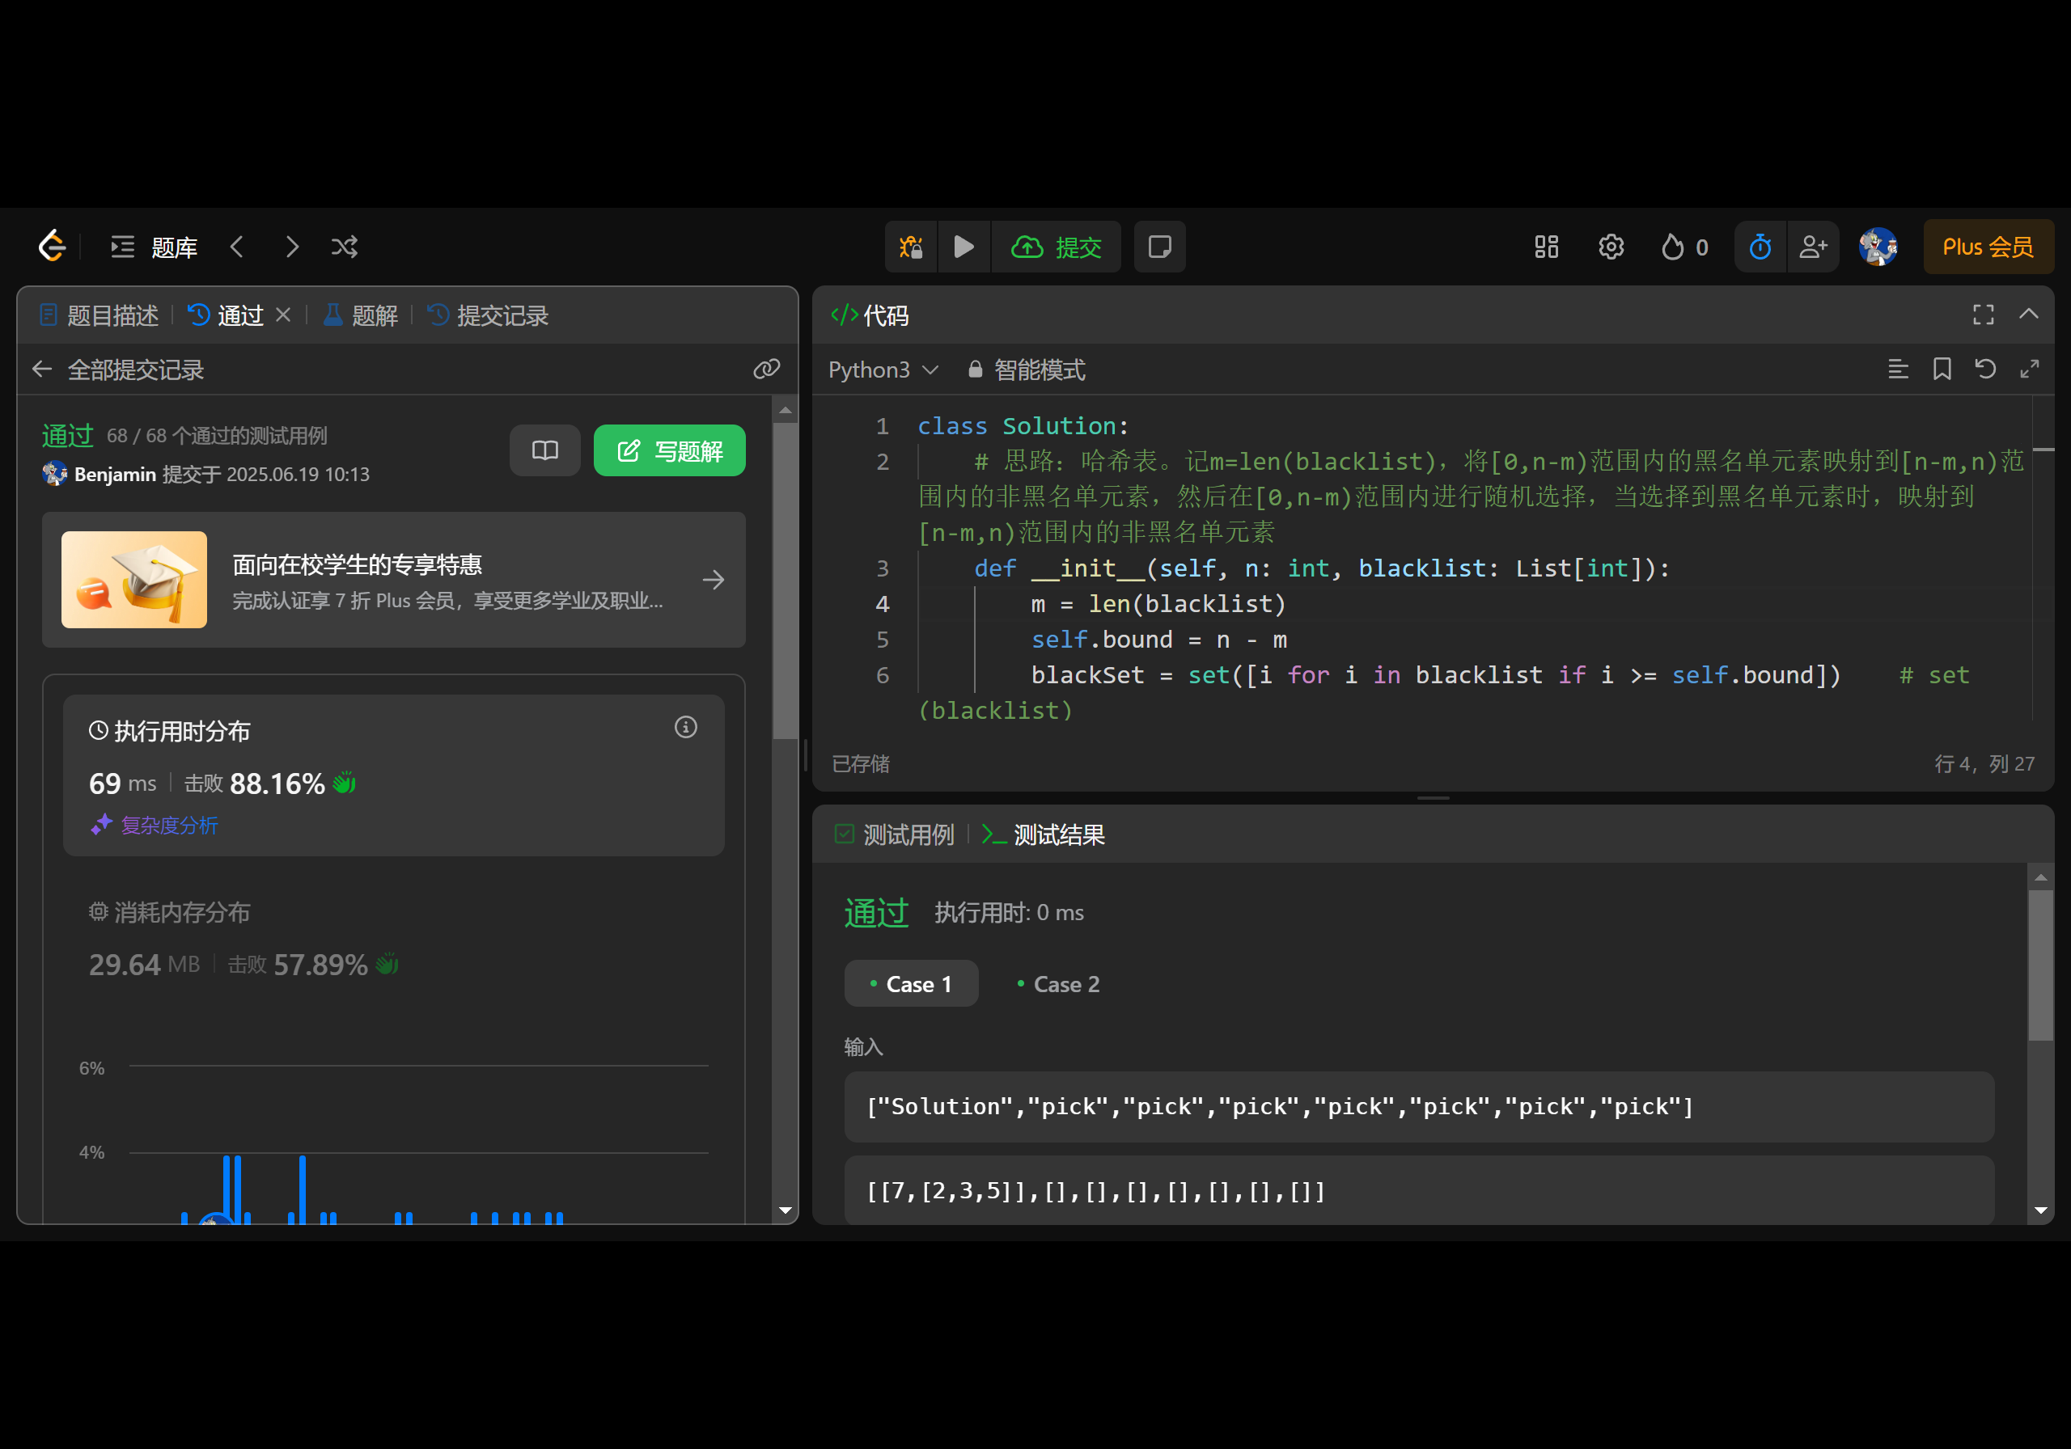Click the green 写题解 button
This screenshot has height=1449, width=2071.
(669, 451)
